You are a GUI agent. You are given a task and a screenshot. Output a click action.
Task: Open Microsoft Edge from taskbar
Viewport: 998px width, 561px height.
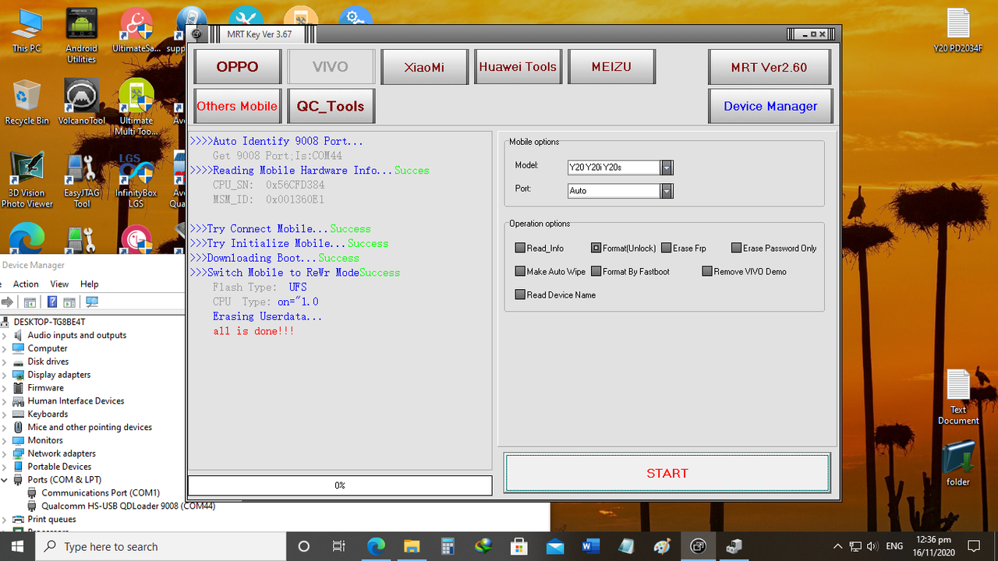376,546
